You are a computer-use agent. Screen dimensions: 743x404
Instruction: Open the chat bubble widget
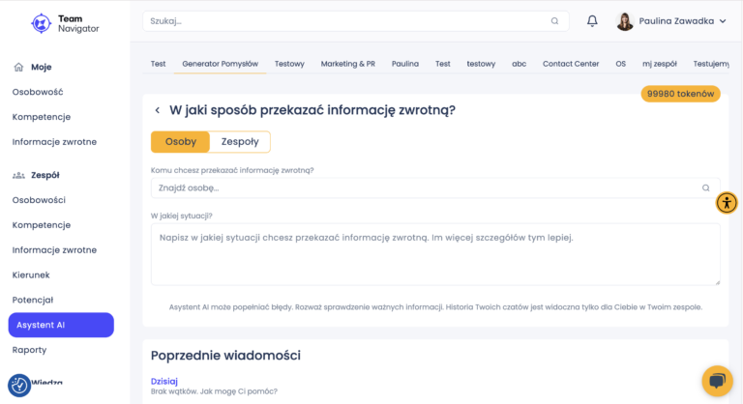point(717,382)
